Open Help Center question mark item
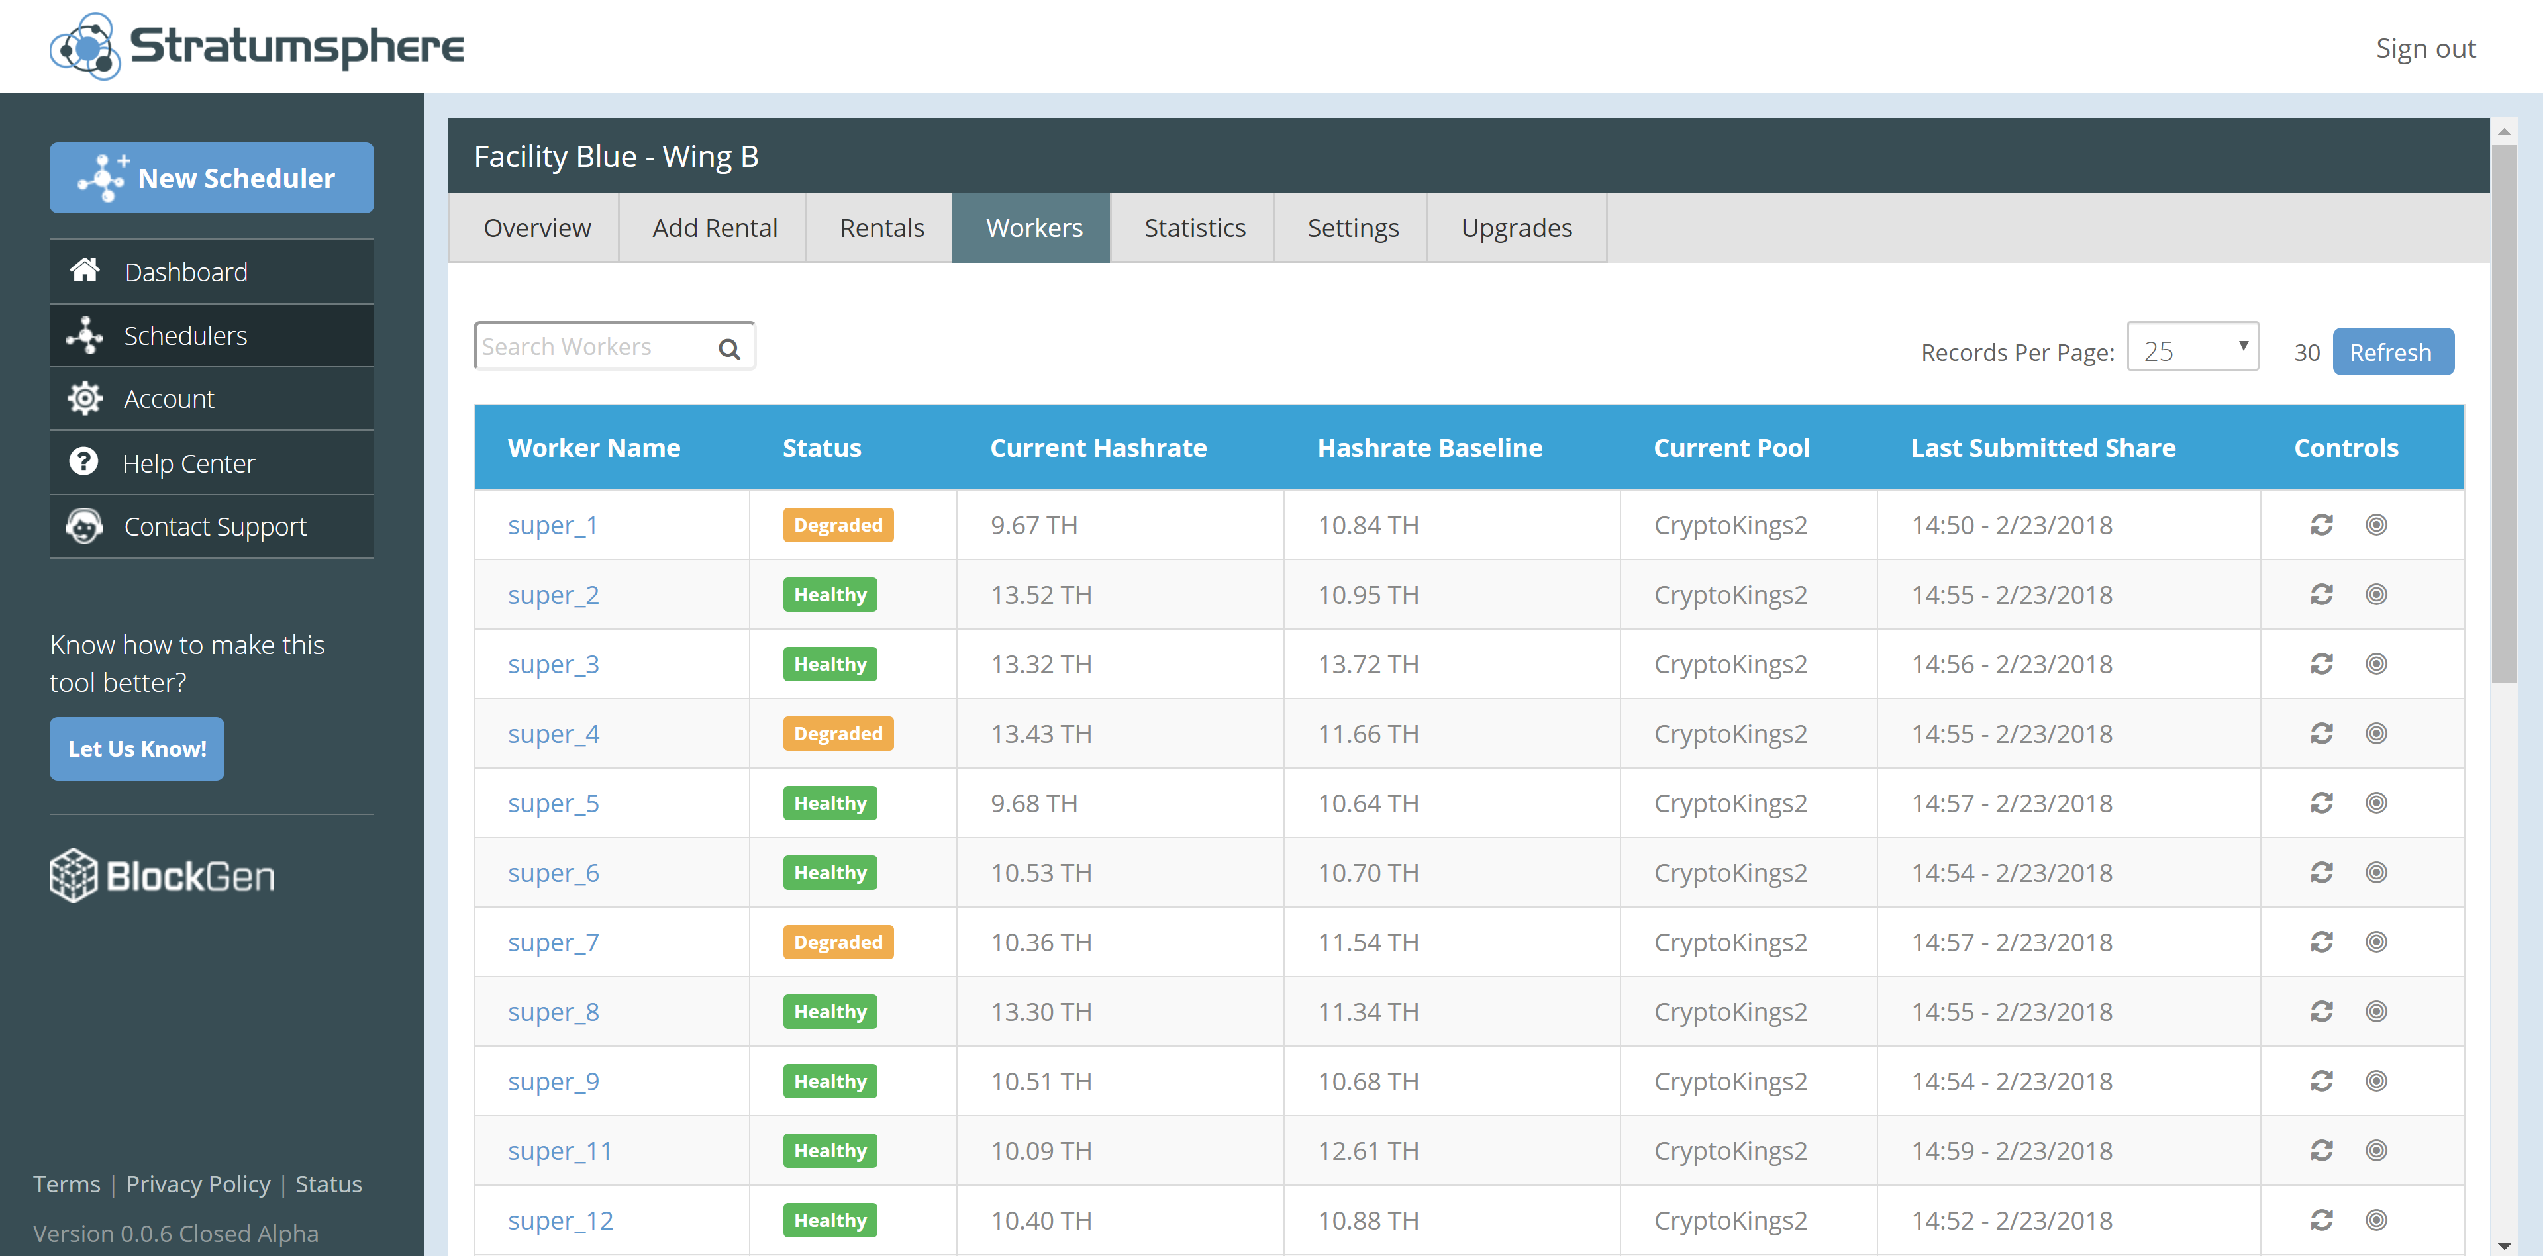The height and width of the screenshot is (1256, 2543). (85, 463)
